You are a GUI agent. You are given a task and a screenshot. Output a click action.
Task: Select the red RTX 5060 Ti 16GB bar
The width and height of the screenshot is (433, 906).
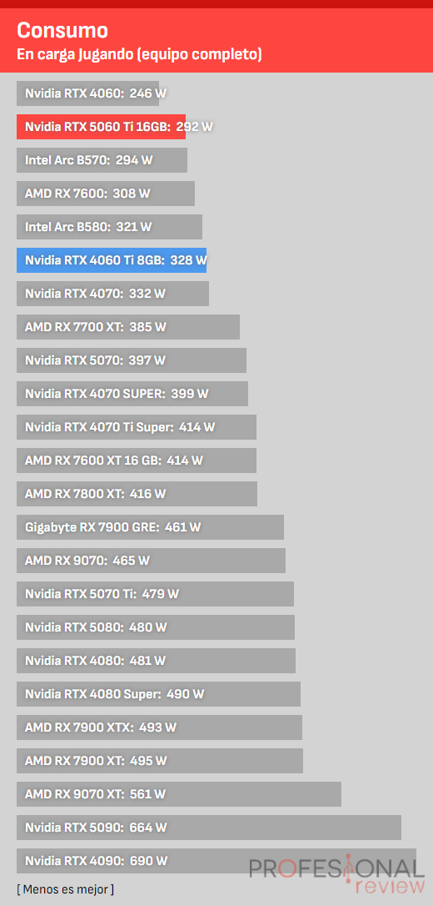tap(101, 127)
